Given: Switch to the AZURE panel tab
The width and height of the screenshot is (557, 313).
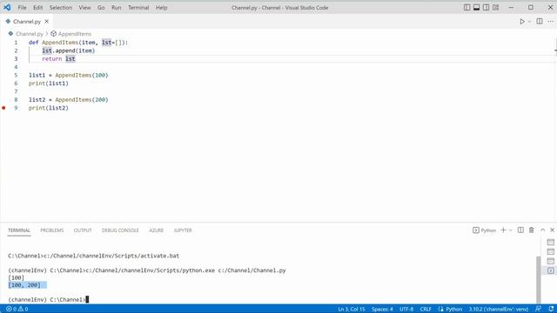Looking at the screenshot, I should click(156, 230).
